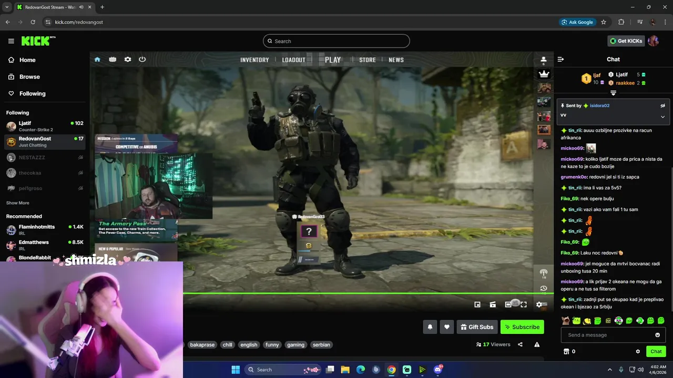
Task: Click the Windows taskbar Search box
Action: [284, 370]
